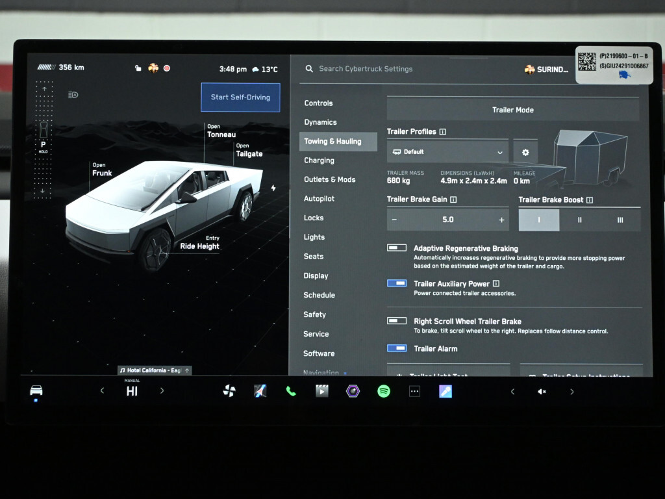Open the Spotify app in bottom bar

(x=384, y=391)
